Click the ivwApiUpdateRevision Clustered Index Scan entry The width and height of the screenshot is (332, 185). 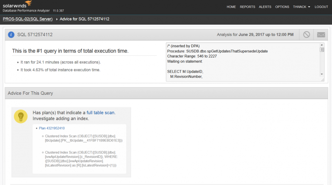(81, 159)
